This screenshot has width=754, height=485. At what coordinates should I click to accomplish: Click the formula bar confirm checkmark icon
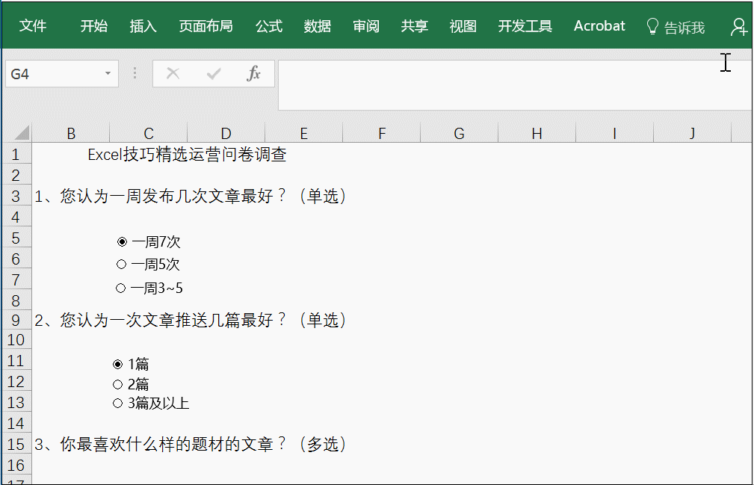pyautogui.click(x=213, y=73)
